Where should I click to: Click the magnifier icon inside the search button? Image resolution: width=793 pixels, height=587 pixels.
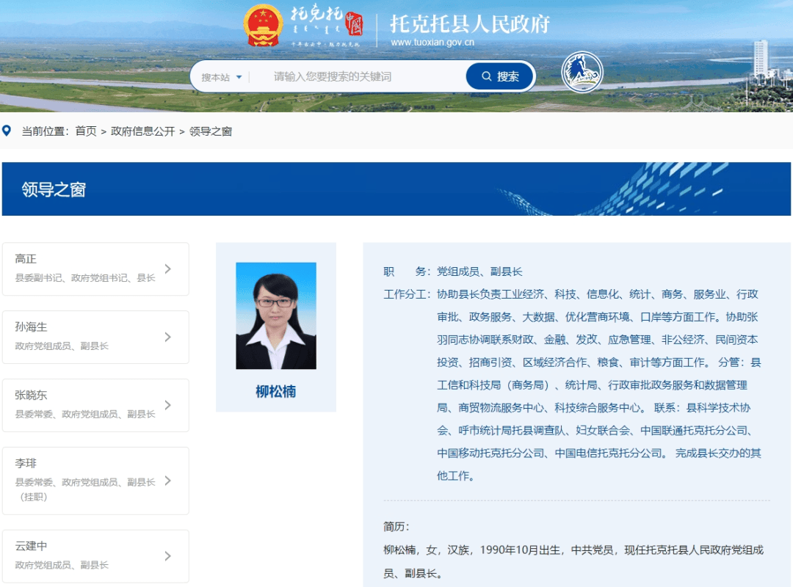pos(487,76)
